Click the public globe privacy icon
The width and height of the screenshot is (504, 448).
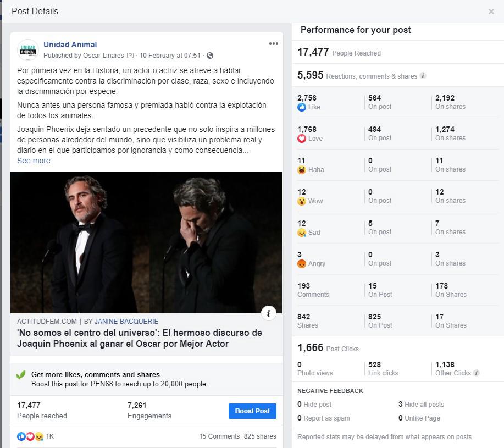pos(210,56)
